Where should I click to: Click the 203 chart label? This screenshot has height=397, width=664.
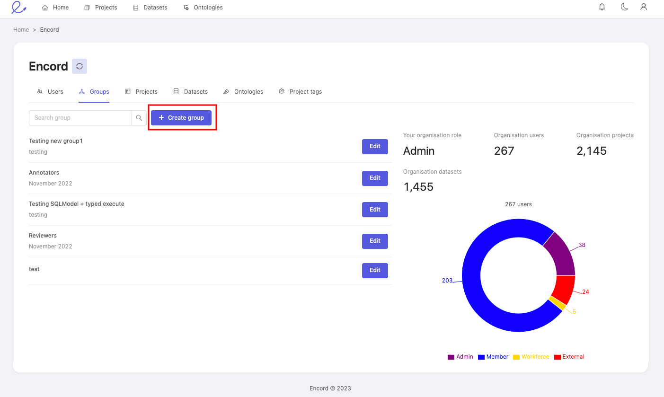[447, 281]
